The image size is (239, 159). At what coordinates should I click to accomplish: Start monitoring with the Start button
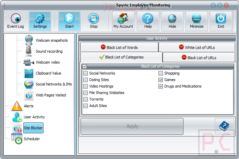click(69, 21)
